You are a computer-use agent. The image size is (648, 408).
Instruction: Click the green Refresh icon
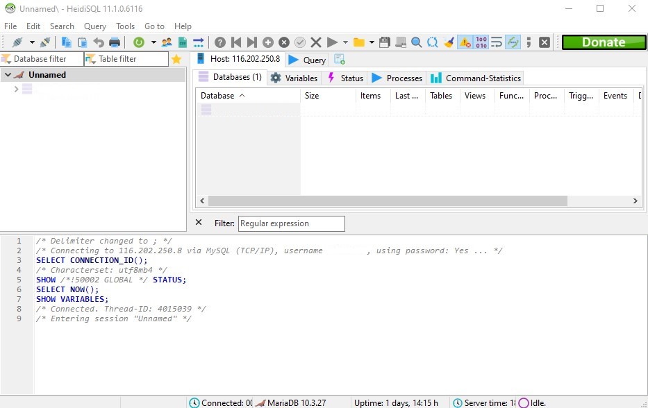139,42
